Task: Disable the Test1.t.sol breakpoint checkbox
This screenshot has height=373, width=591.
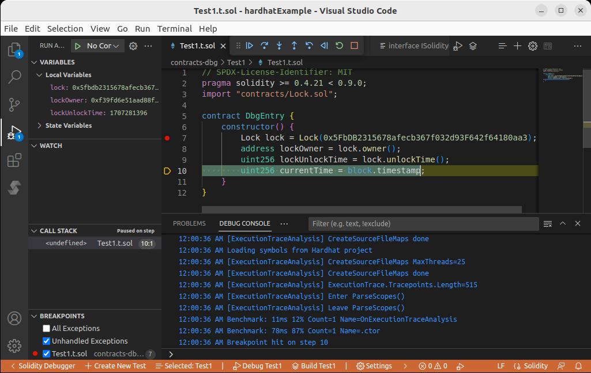Action: (47, 354)
